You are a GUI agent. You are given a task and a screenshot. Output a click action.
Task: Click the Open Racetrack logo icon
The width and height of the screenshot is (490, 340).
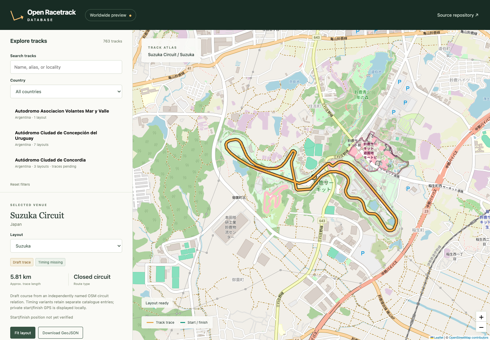[17, 15]
